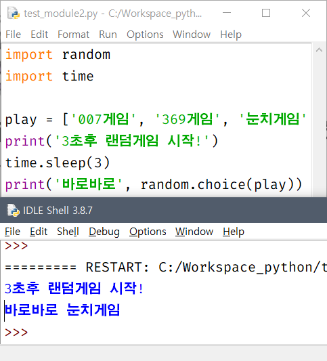The height and width of the screenshot is (361, 327).
Task: Click '3초후 랜덤게임 시작!' shell output
Action: click(x=74, y=289)
